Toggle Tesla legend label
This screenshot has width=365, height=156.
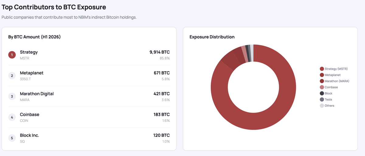(328, 99)
